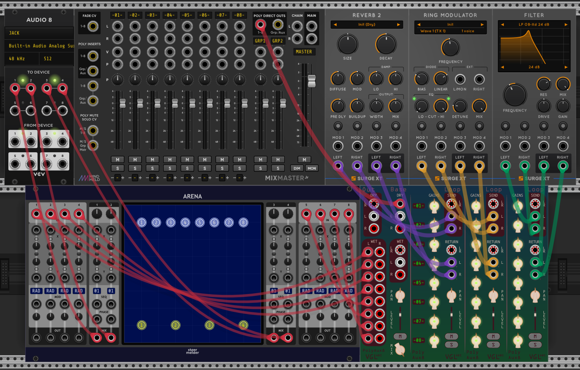Screen dimensions: 580x370
Task: Mute the GRP1 group channel
Action: coord(260,159)
